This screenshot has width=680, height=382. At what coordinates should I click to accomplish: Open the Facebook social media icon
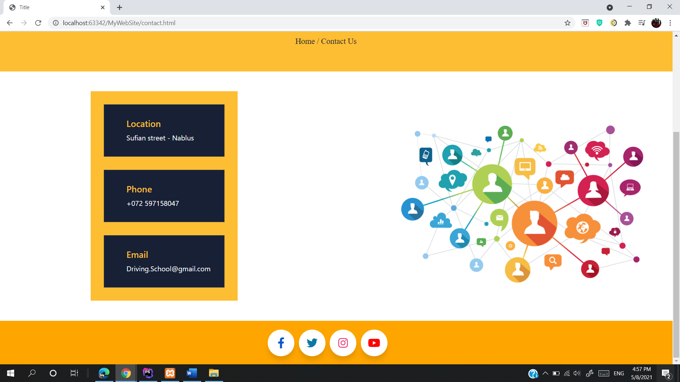pos(281,343)
